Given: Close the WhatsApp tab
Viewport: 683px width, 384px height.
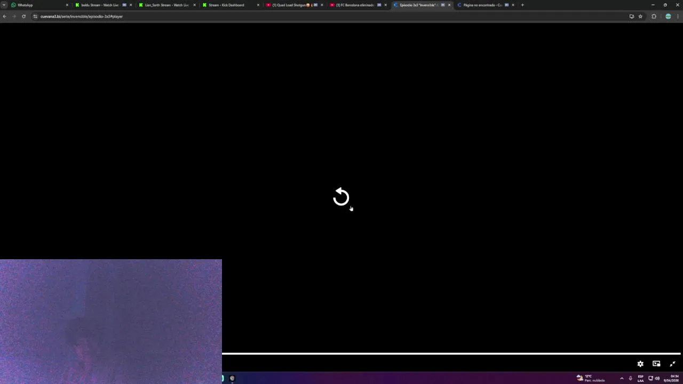Looking at the screenshot, I should [x=67, y=5].
